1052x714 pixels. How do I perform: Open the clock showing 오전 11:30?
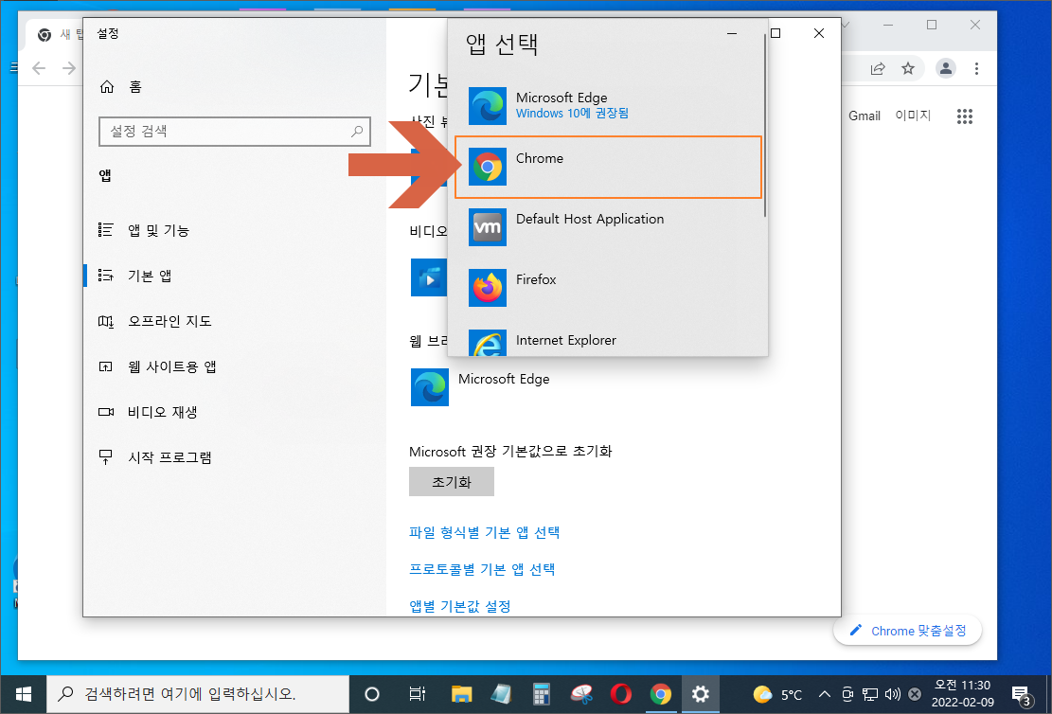[x=962, y=694]
